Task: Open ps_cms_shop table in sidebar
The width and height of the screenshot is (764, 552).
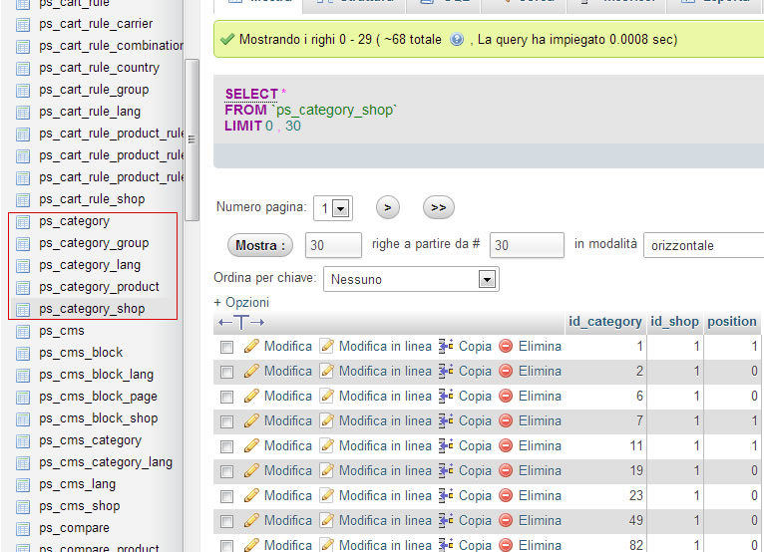Action: [x=80, y=506]
